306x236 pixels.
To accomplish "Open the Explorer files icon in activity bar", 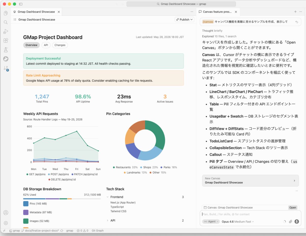I will tap(6, 13).
